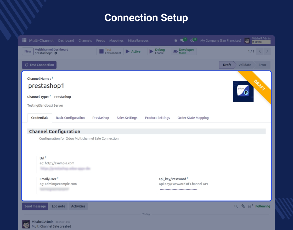Click the help mark next to Email/User
Image resolution: width=293 pixels, height=230 pixels.
[58, 178]
